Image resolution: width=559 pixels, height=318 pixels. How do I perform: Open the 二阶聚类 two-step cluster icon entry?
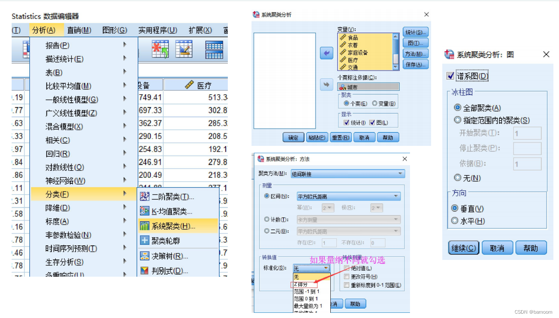(x=145, y=197)
